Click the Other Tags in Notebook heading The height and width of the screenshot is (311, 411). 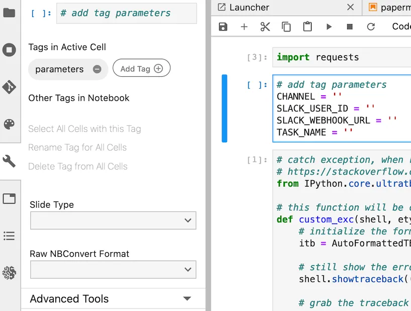tap(79, 98)
